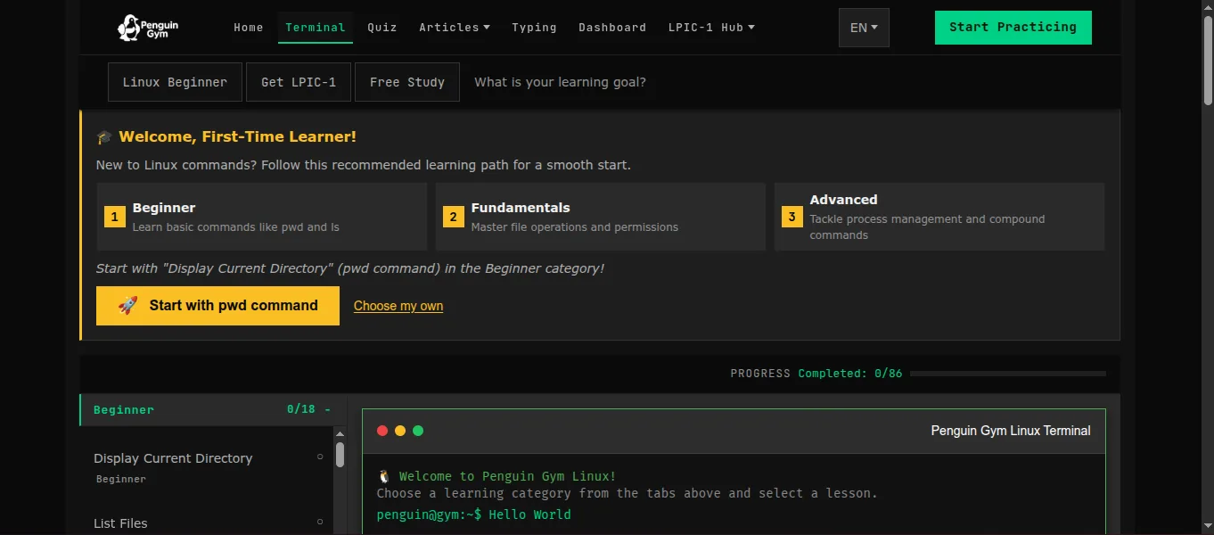Toggle completion circle for List Files
Screen dimensions: 1214x535
pyautogui.click(x=320, y=522)
